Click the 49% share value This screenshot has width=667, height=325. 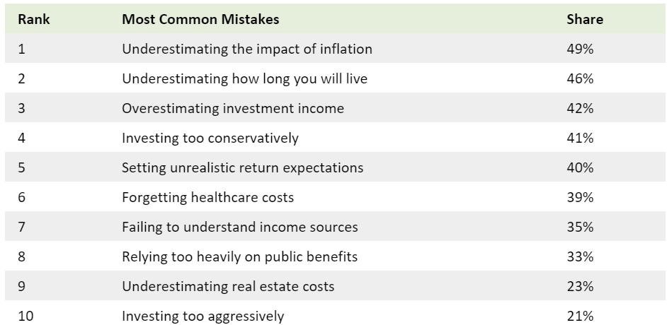(x=579, y=49)
